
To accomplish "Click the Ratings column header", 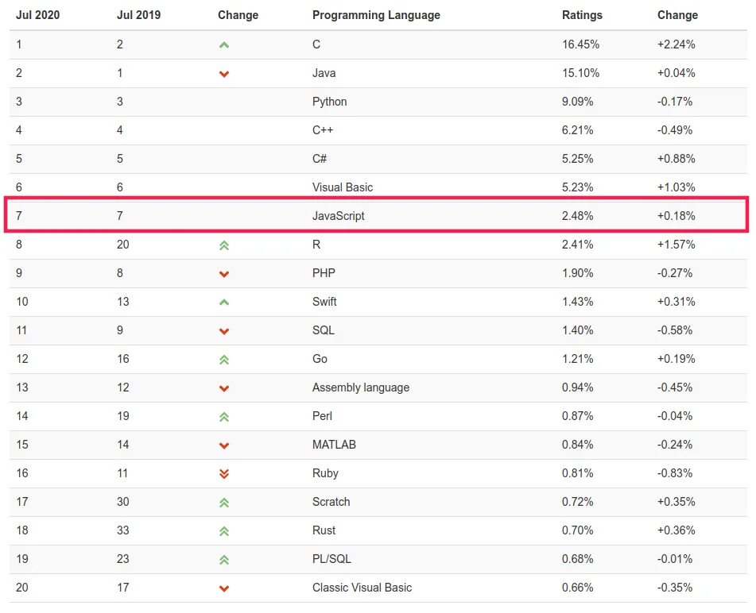I will tap(582, 15).
